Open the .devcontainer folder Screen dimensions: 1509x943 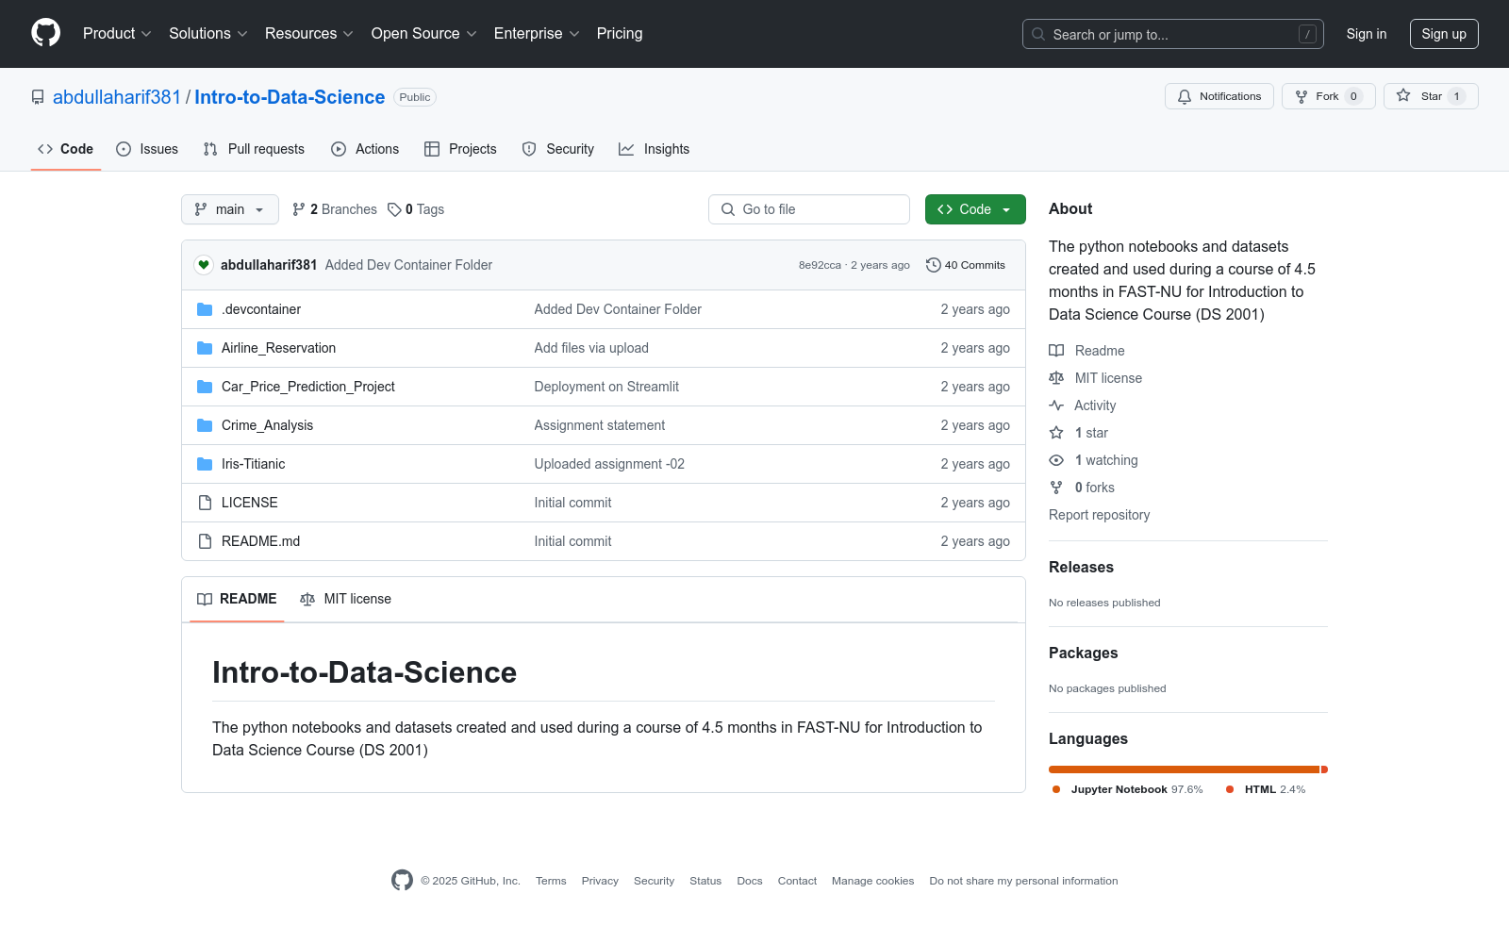click(261, 309)
